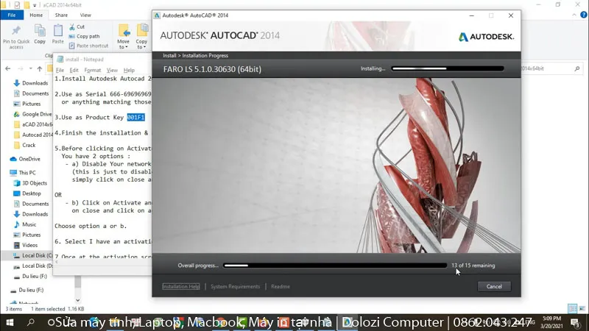Switch to the Share ribbon tab
Viewport: 589px width, 331px height.
pos(61,15)
